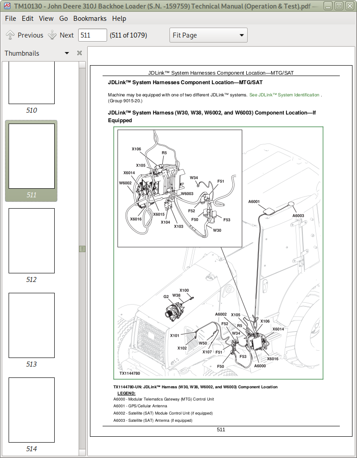Select the page 514 thumbnail
The width and height of the screenshot is (357, 458).
pyautogui.click(x=32, y=410)
